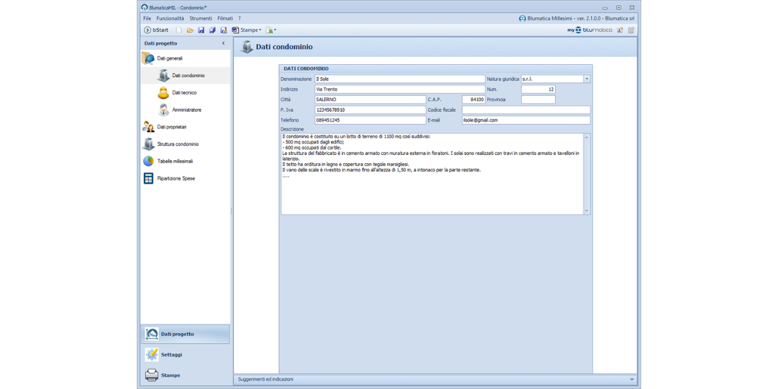Open the Strumenti menu
The image size is (778, 389).
[x=200, y=19]
